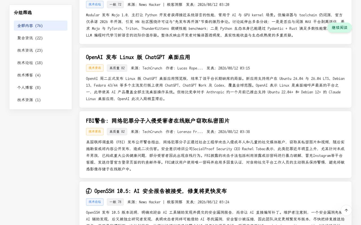Click the Mojo 1.0 summary paragraph
This screenshot has height=225, width=361.
215,25
